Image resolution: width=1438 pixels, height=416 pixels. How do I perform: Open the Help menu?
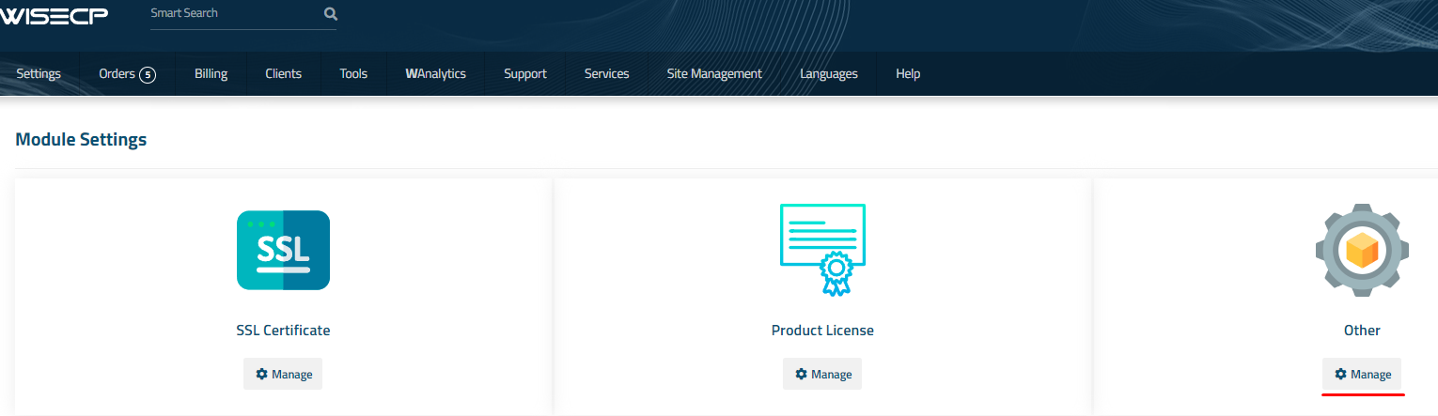point(908,73)
